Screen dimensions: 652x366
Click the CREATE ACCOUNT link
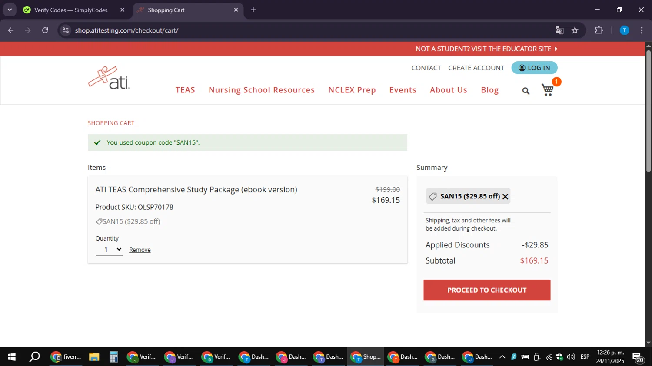[x=476, y=68]
